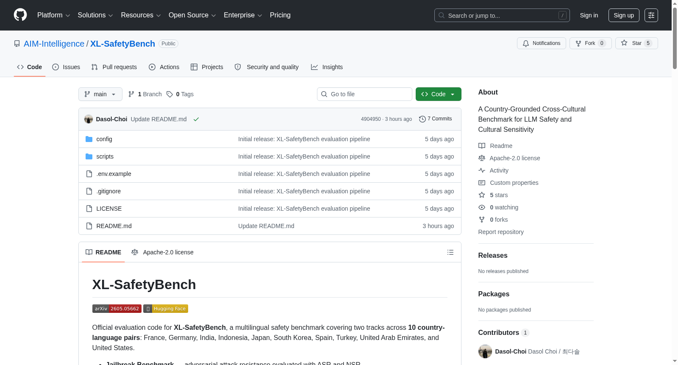Open the README outline icon
The height and width of the screenshot is (365, 678).
click(x=450, y=252)
